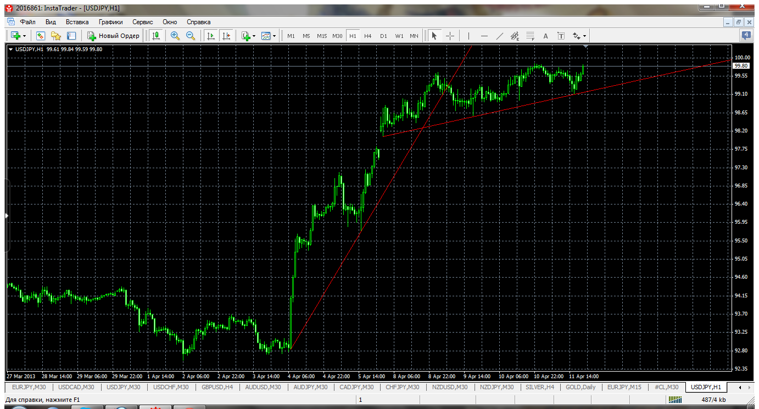Select the M1 timeframe
The height and width of the screenshot is (409, 759).
[291, 36]
